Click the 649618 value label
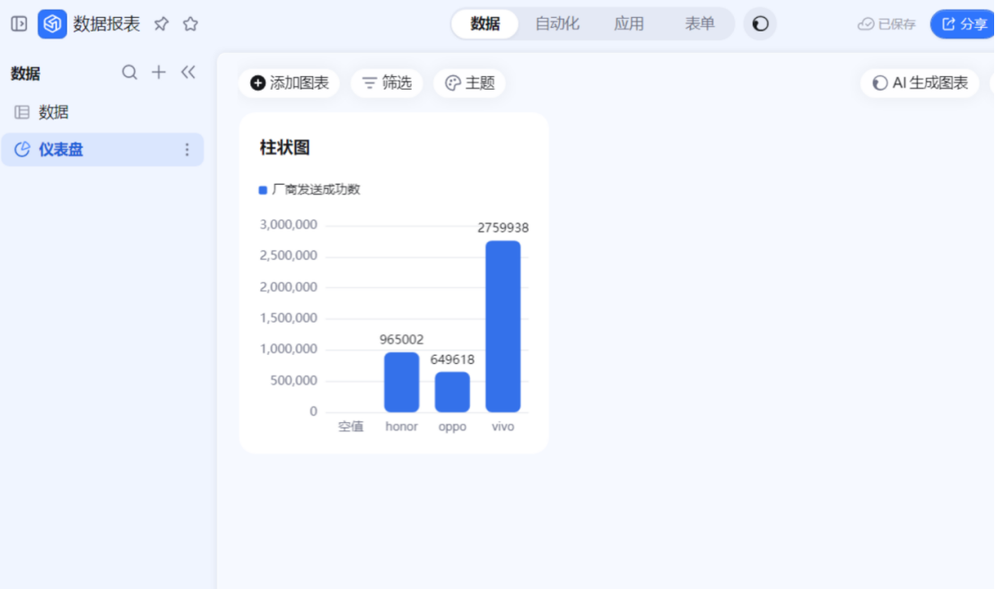 click(452, 359)
